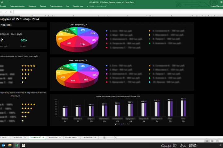
Task: Open File Explorer from the taskbar
Action: click(10, 145)
